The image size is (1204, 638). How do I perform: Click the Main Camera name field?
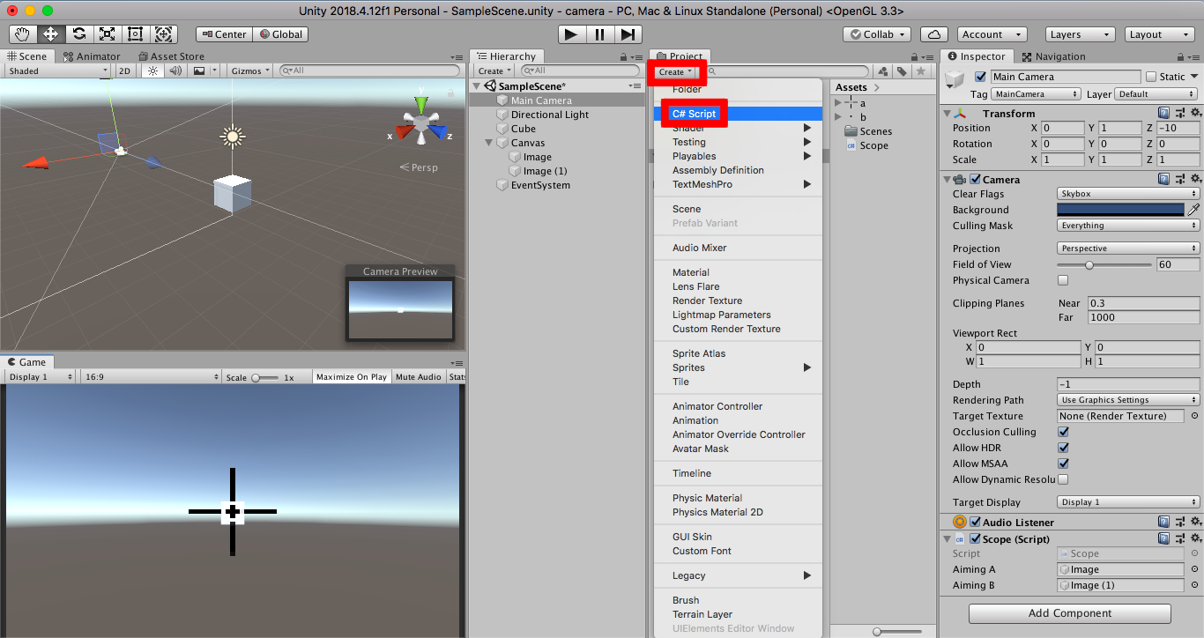tap(1066, 77)
